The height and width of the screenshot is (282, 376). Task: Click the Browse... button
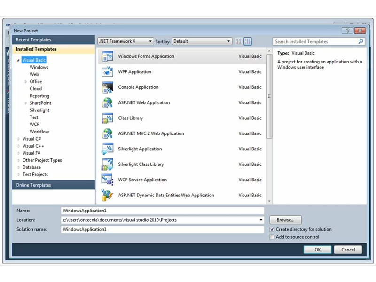285,220
